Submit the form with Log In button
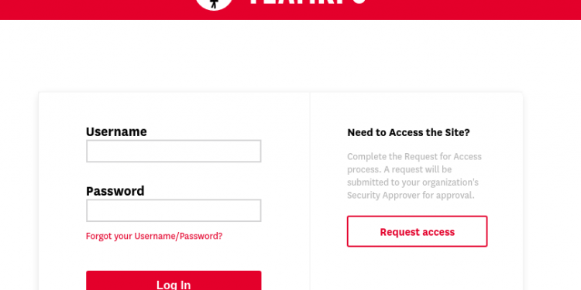This screenshot has height=290, width=581. coord(174,281)
